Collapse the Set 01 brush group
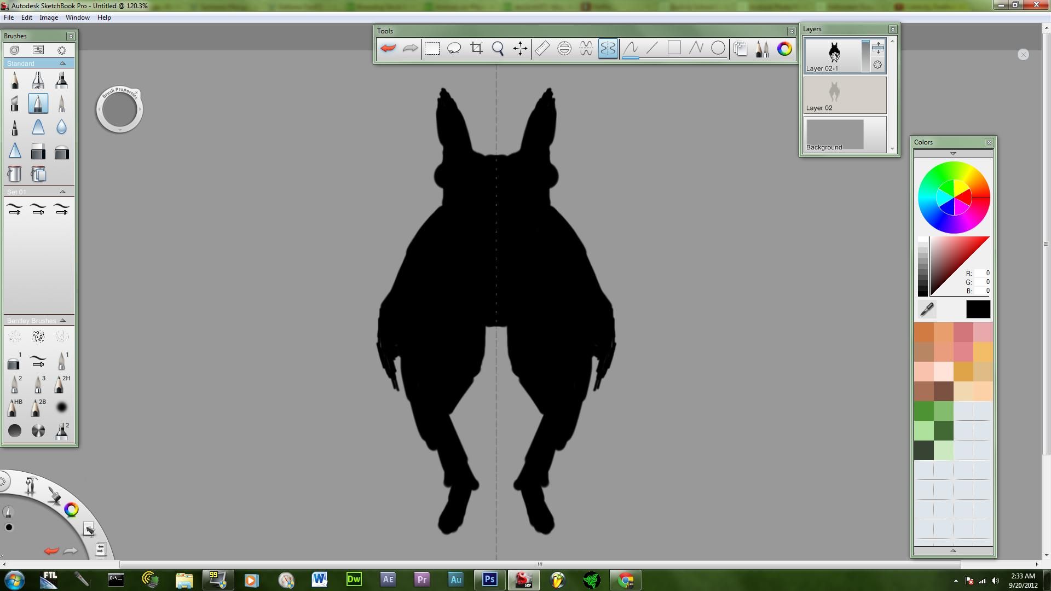The height and width of the screenshot is (591, 1051). coord(62,192)
